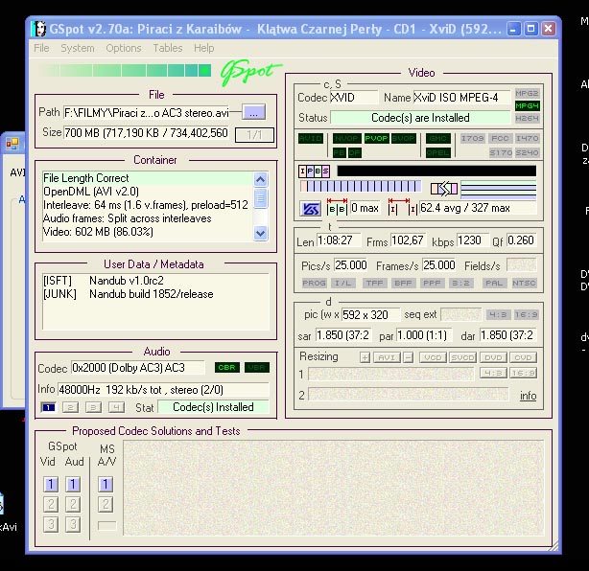Image resolution: width=589 pixels, height=571 pixels.
Task: Click the blue VGS analysis button
Action: pos(310,209)
